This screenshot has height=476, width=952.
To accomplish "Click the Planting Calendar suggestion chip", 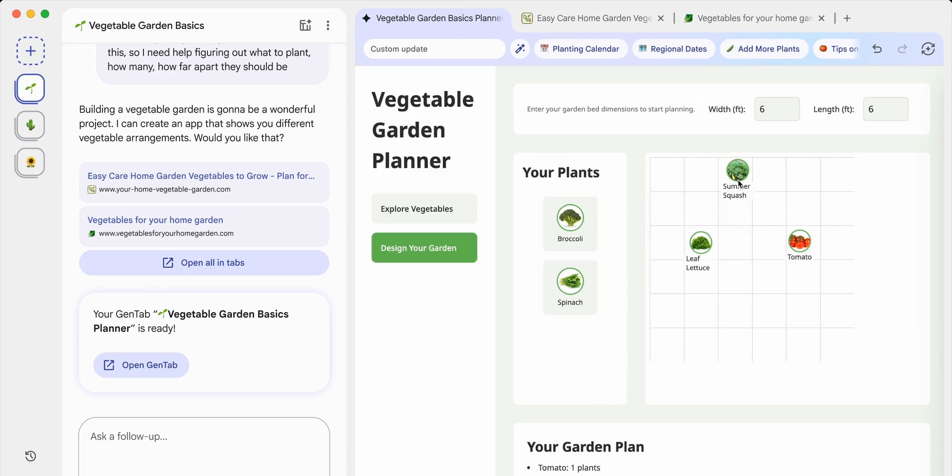I will click(x=581, y=49).
